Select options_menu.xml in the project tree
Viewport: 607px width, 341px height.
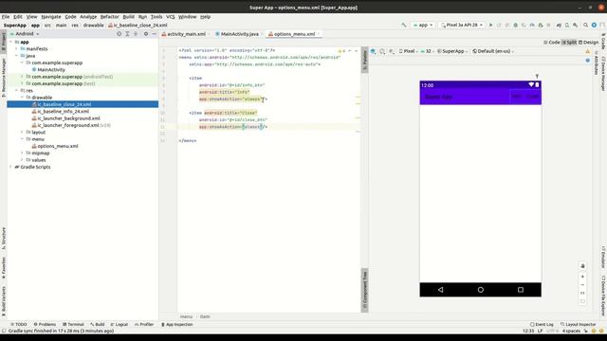tap(58, 146)
